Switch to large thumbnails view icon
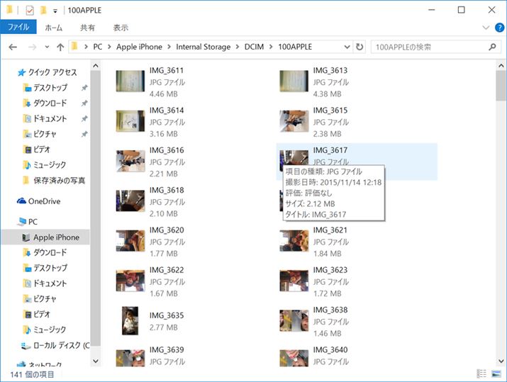507x382 pixels. [496, 373]
